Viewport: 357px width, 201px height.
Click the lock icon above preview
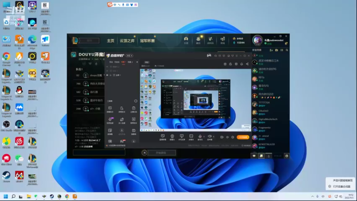(x=230, y=64)
